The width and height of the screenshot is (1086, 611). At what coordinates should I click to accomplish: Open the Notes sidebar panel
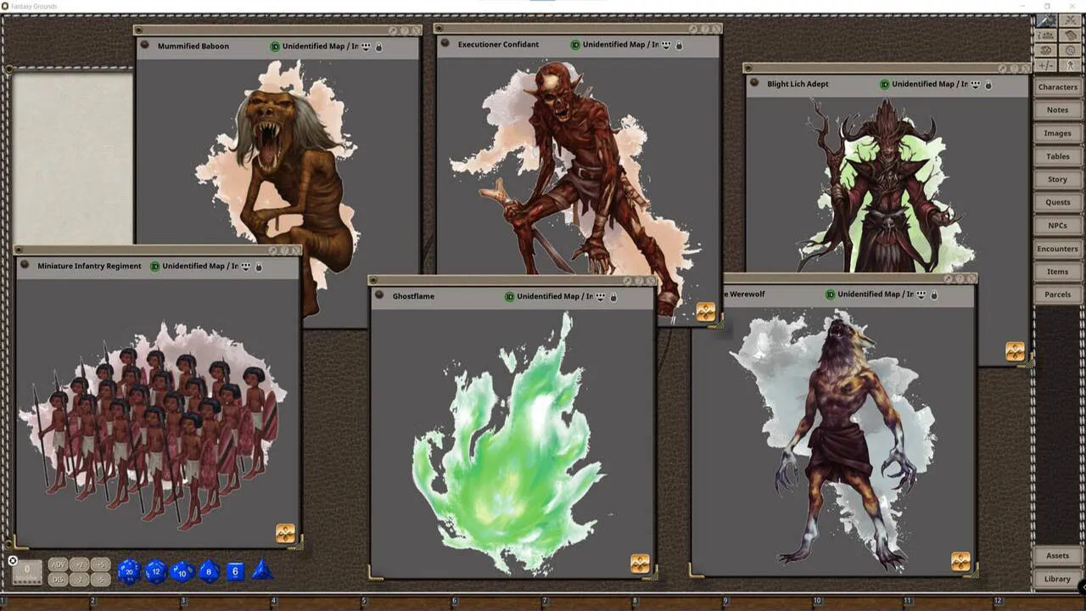click(1057, 109)
